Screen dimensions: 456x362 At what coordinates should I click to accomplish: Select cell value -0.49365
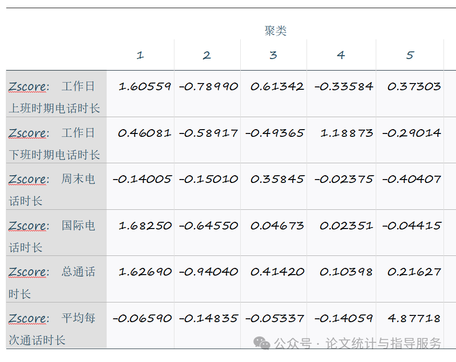[x=275, y=133]
